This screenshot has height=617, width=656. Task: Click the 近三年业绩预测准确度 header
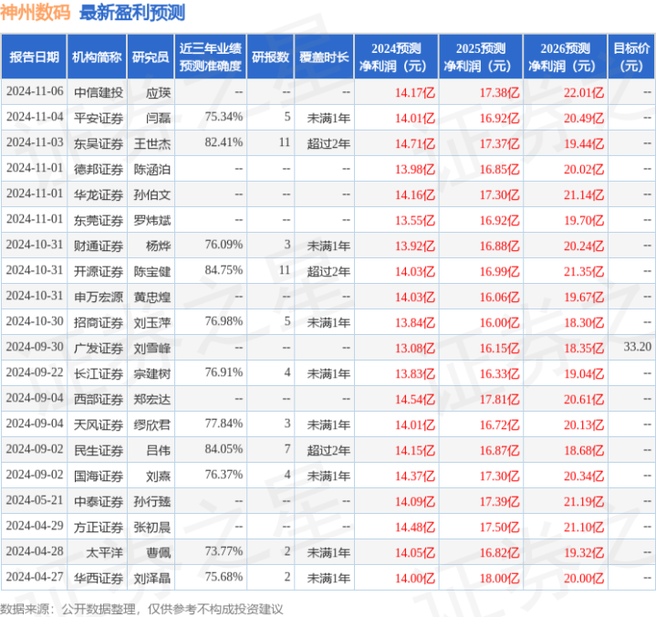(x=211, y=57)
